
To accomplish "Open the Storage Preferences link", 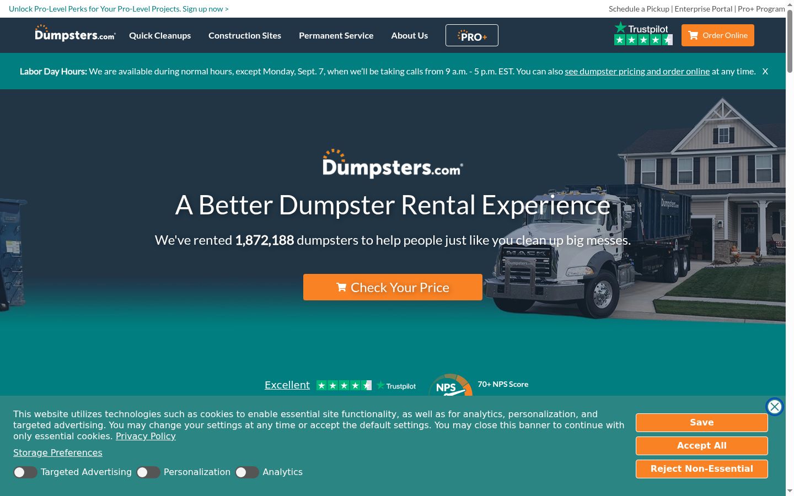I will click(58, 452).
